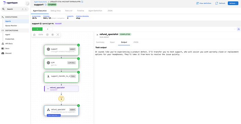Open API Docs from the sidebar
This screenshot has height=124, width=241.
(x=9, y=44)
